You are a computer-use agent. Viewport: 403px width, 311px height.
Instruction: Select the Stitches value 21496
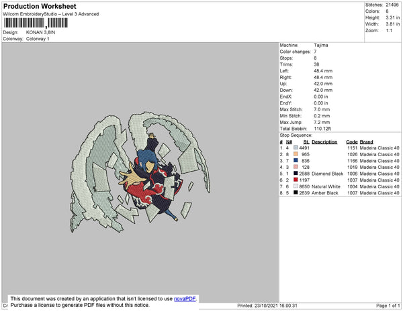392,5
